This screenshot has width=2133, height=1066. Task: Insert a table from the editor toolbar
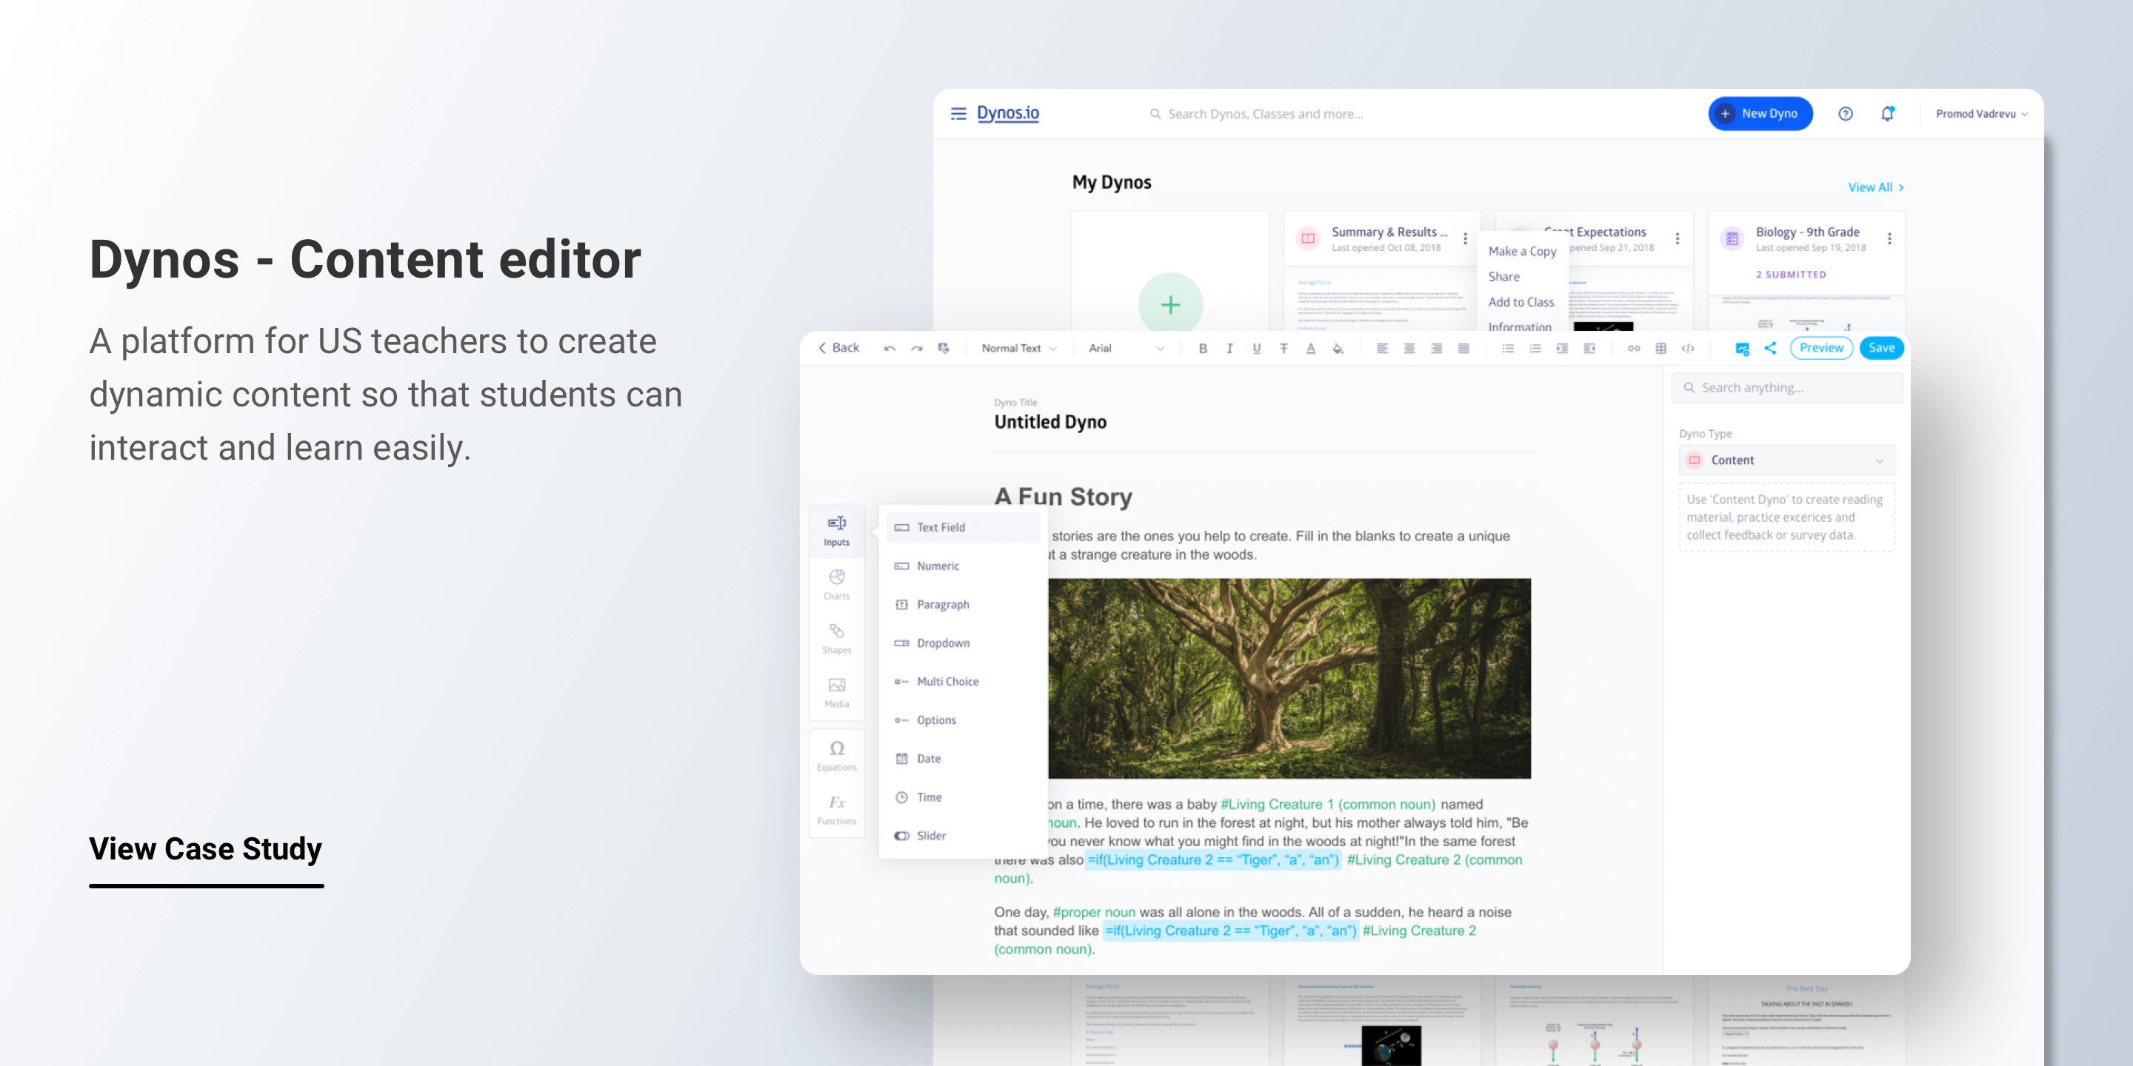(x=1661, y=348)
